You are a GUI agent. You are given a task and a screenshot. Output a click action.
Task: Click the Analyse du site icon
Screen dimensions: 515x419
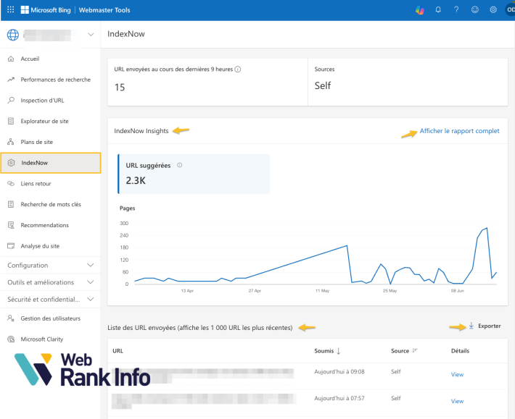pyautogui.click(x=11, y=246)
